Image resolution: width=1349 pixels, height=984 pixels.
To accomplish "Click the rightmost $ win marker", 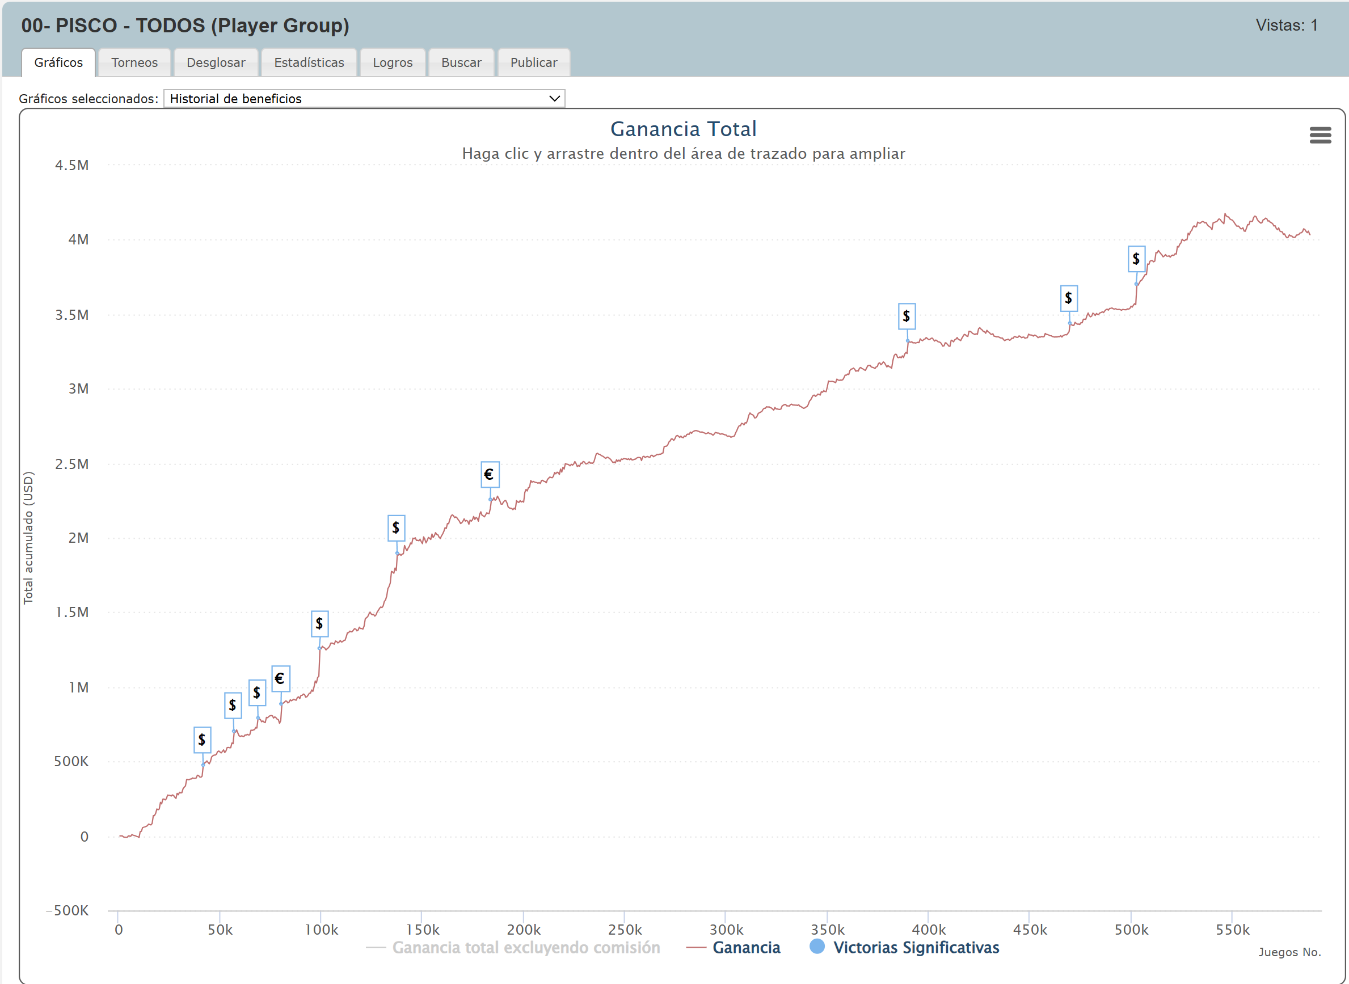I will point(1136,259).
